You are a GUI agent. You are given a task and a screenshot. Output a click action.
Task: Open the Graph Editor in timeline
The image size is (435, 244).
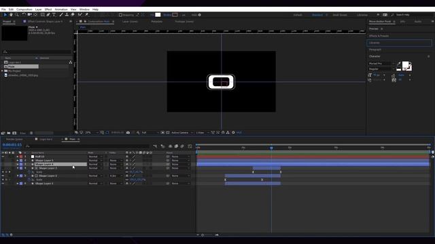(x=190, y=146)
